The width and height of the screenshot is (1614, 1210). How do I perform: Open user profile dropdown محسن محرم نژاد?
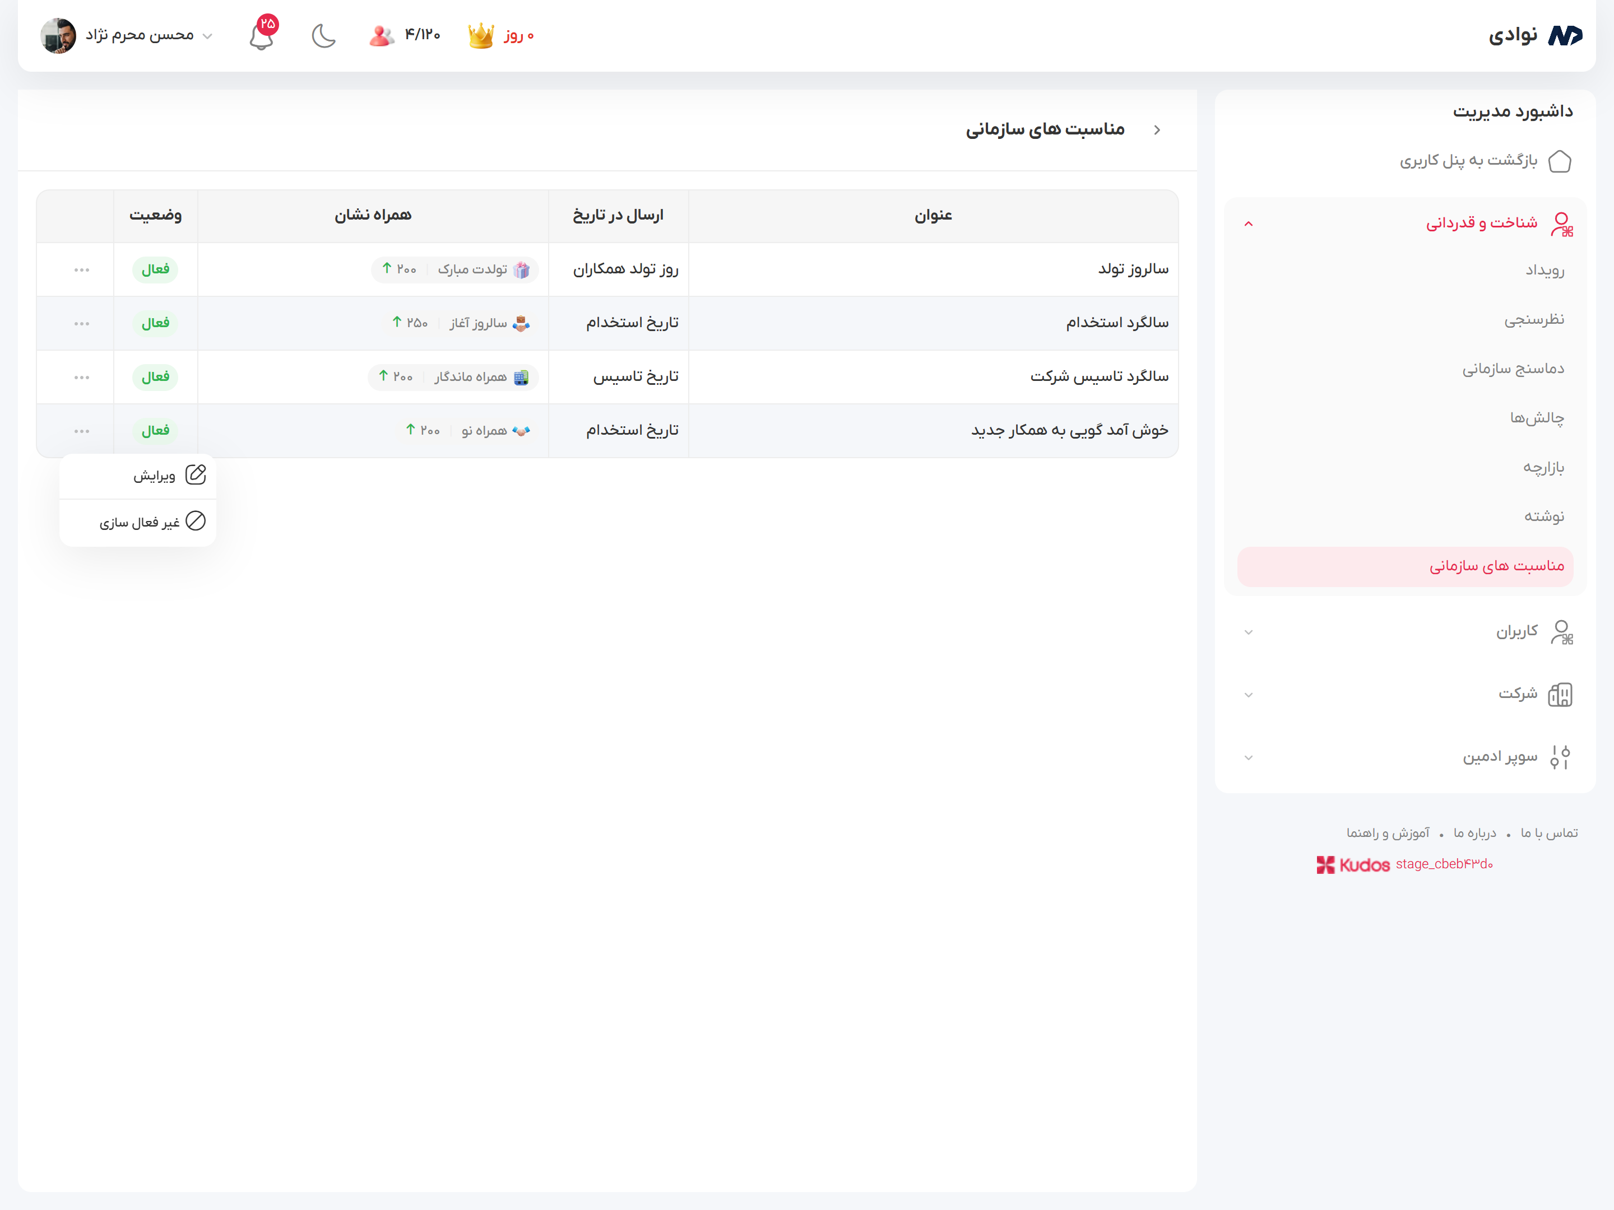pos(138,35)
